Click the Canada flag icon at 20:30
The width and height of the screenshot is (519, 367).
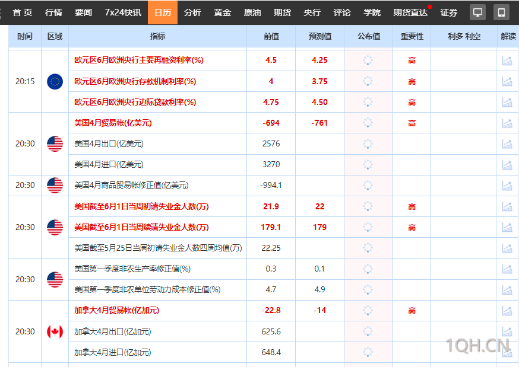(55, 331)
